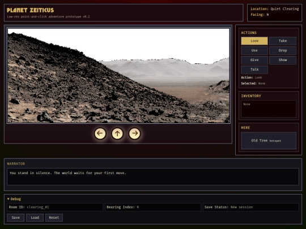This screenshot has width=306, height=229.
Task: Select the Take action
Action: [283, 41]
